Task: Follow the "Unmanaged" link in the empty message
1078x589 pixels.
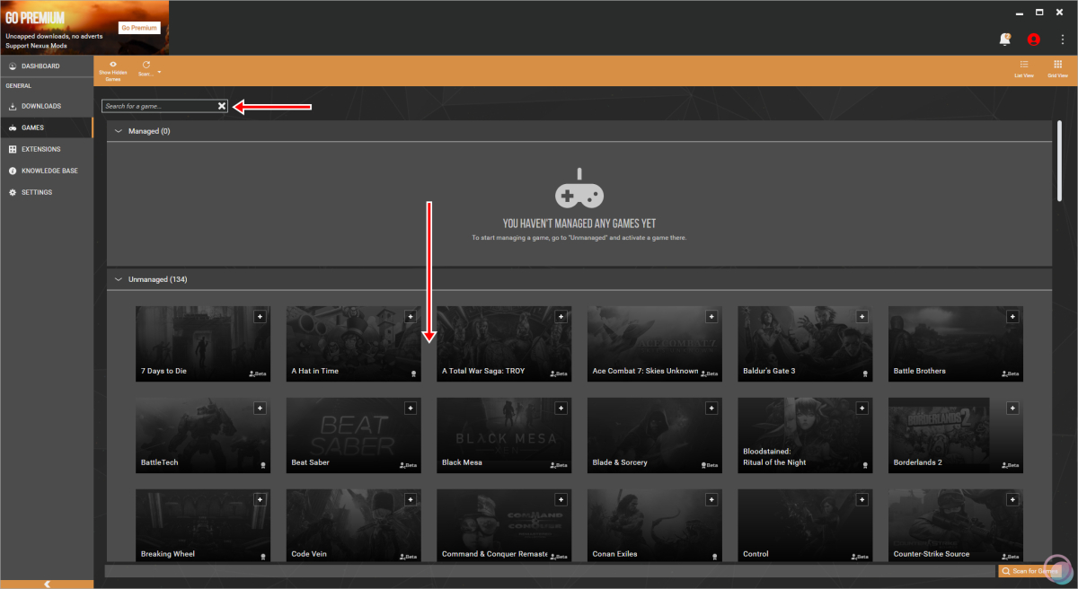Action: (588, 238)
